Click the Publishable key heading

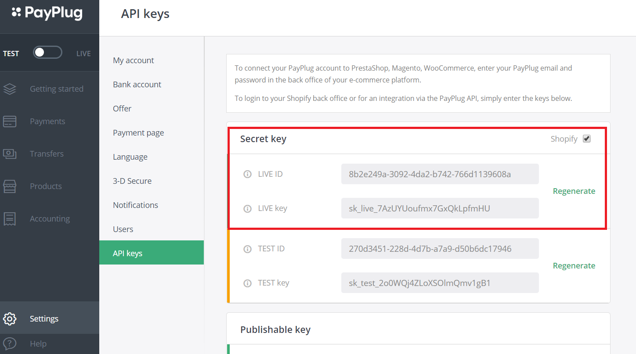[275, 330]
